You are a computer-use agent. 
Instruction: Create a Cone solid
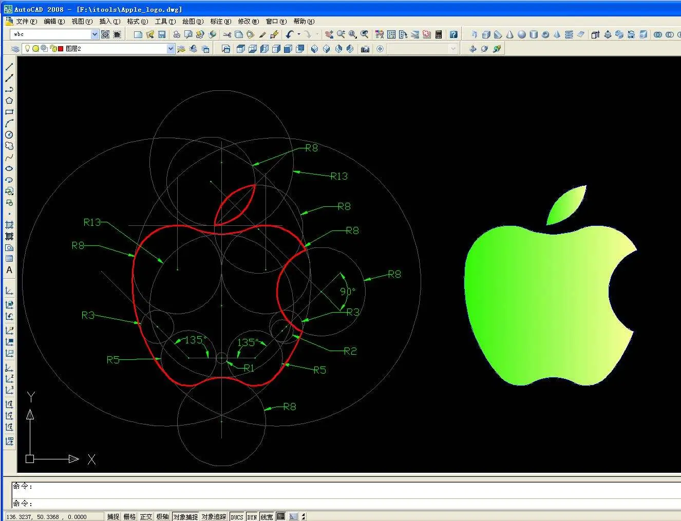point(509,34)
